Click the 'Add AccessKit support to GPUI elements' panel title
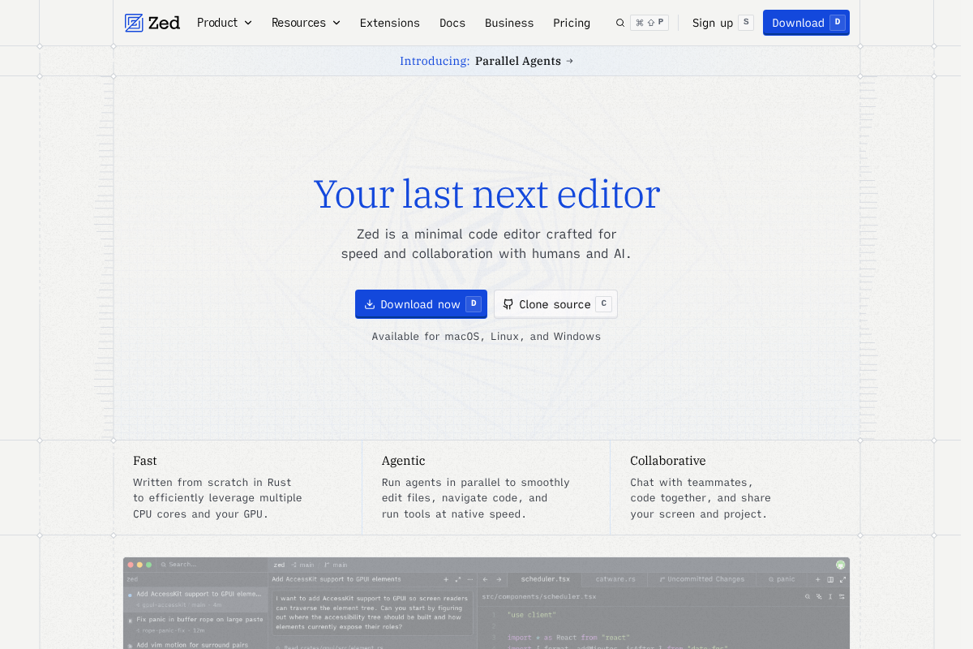Screen dimensions: 973x649 (336, 579)
